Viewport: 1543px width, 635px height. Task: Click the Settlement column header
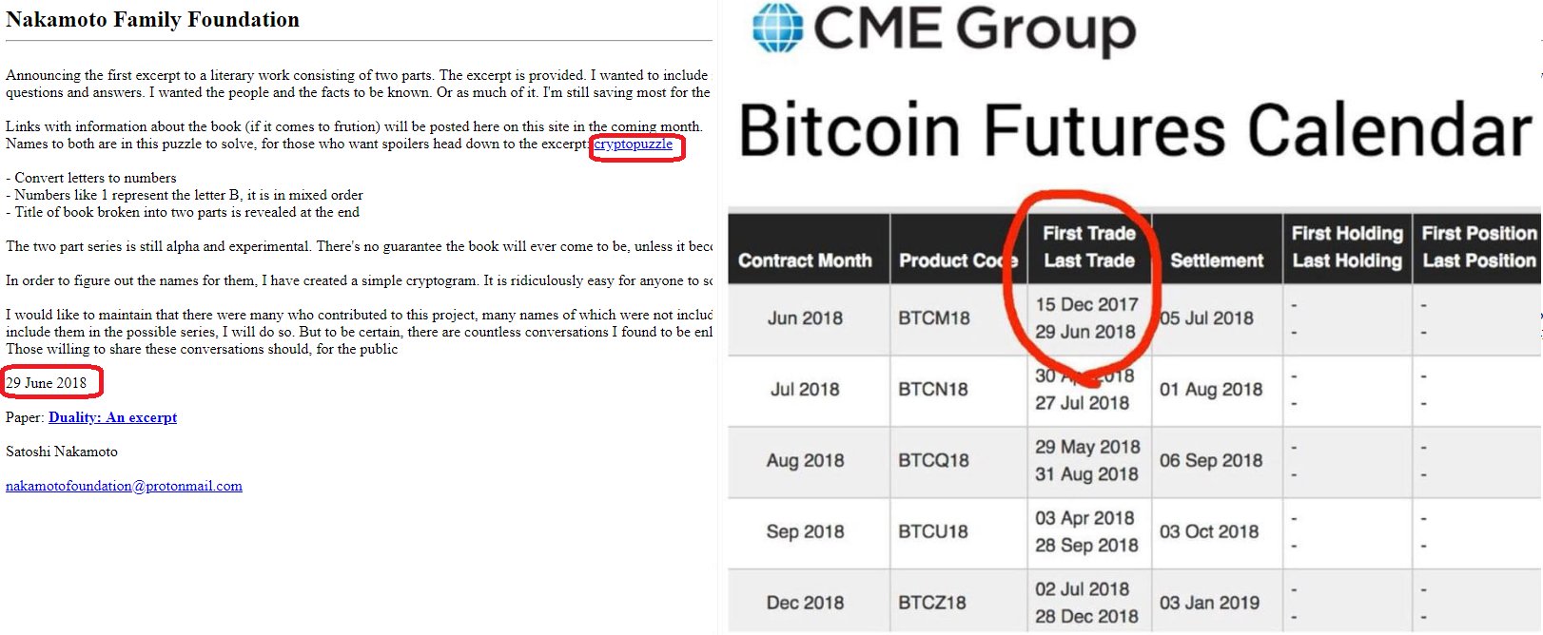(x=1217, y=260)
